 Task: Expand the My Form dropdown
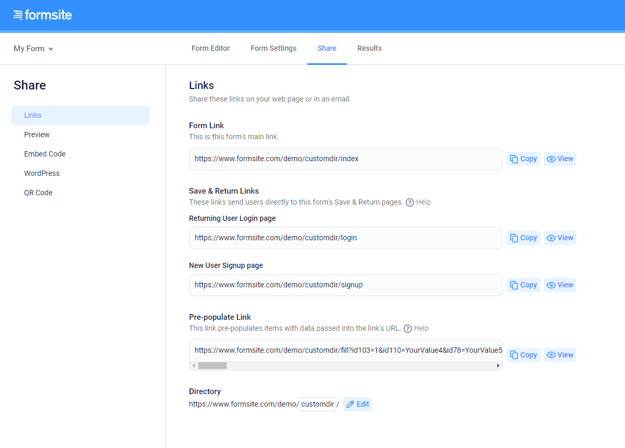point(32,48)
